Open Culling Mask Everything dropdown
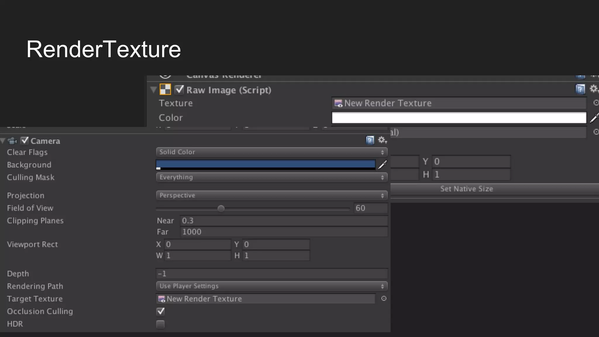The height and width of the screenshot is (337, 599). coord(271,177)
